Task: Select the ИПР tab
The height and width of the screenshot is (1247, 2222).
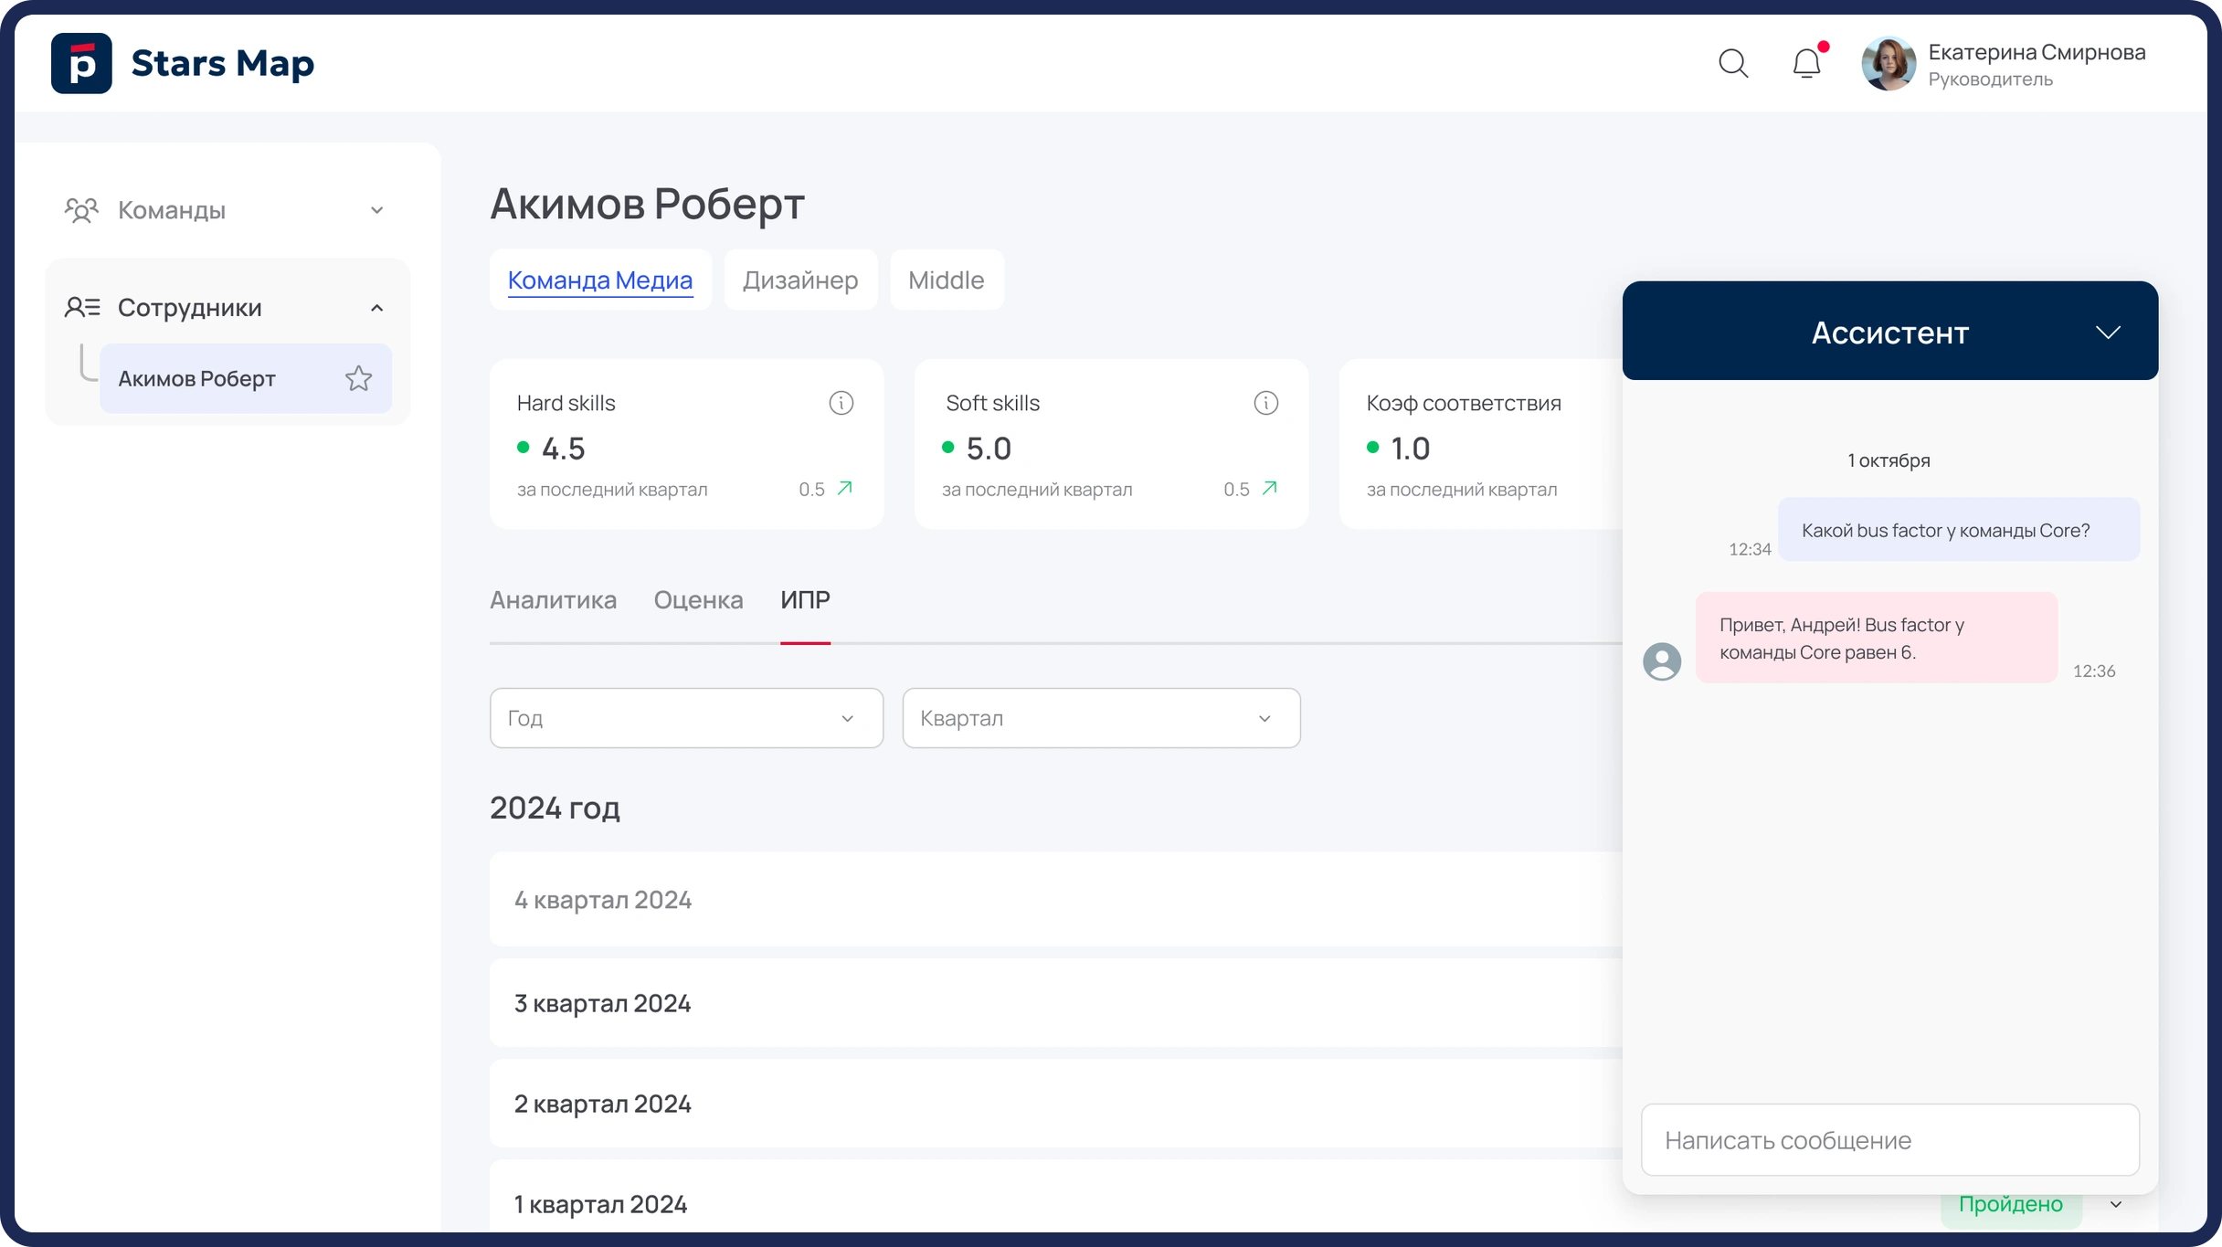Action: click(x=805, y=600)
